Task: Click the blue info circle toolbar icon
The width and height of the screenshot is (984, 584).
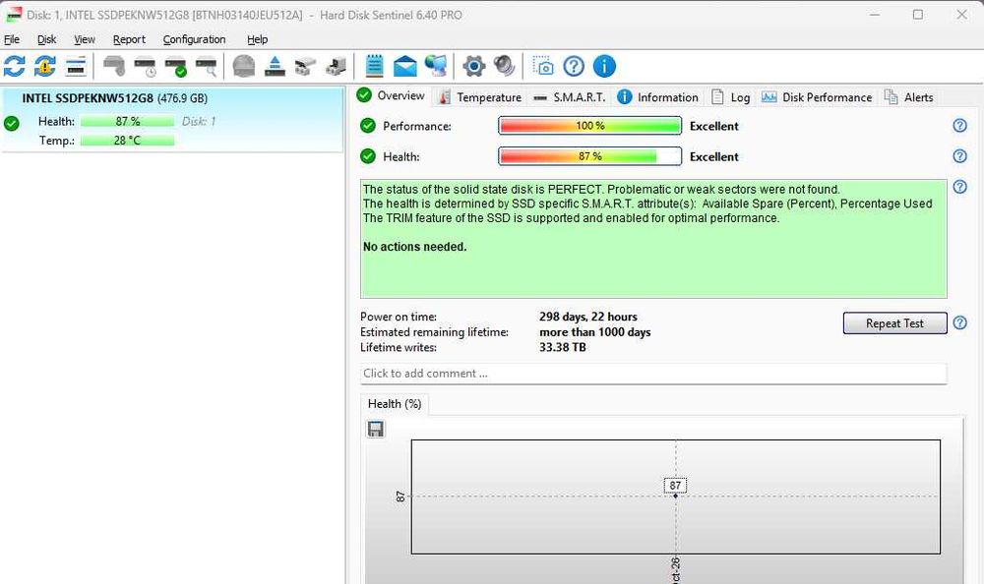Action: (x=604, y=66)
